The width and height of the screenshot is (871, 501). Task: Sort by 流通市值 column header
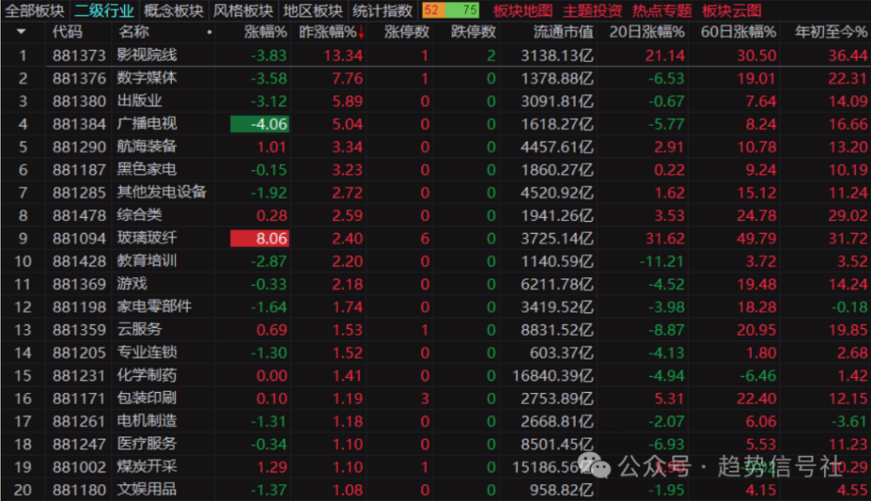point(563,32)
